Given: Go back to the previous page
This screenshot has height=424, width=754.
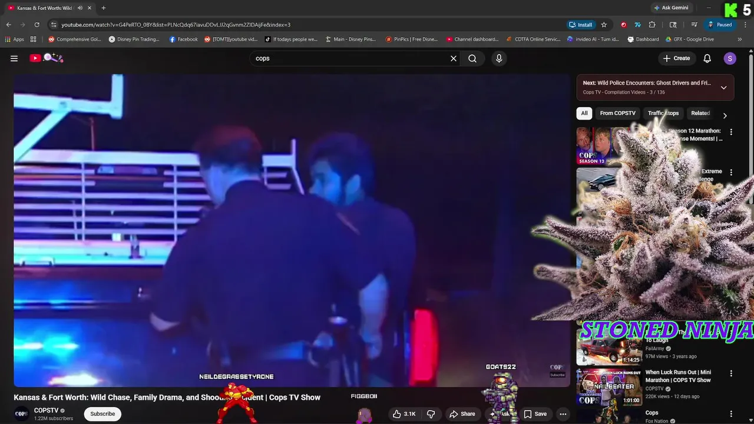Looking at the screenshot, I should (9, 25).
